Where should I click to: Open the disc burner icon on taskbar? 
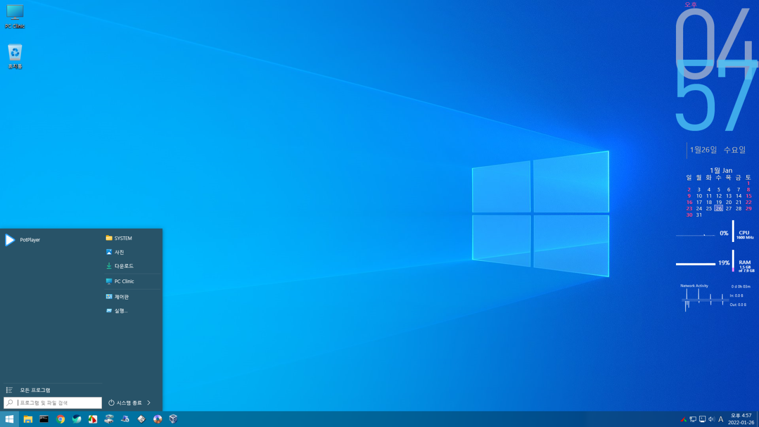click(157, 419)
